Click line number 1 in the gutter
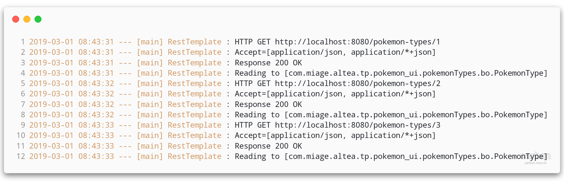The height and width of the screenshot is (181, 564). [23, 42]
